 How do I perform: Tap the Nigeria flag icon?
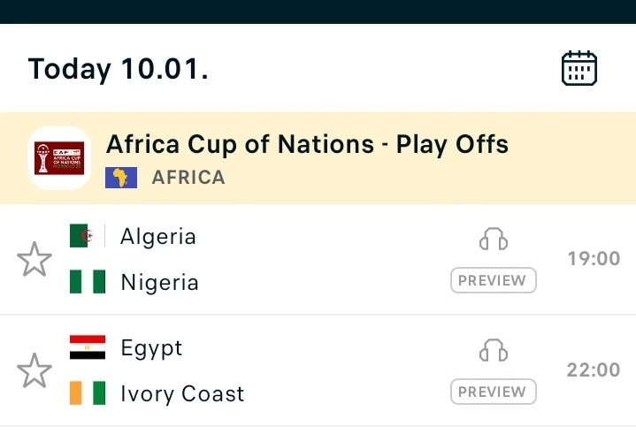coord(88,282)
